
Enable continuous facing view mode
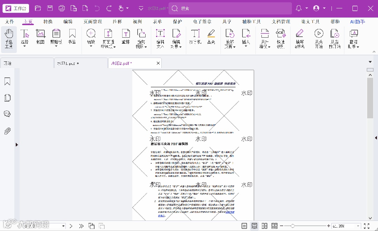point(275,226)
